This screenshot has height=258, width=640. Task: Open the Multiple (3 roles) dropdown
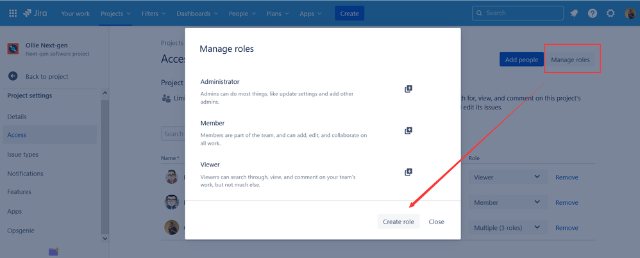point(508,228)
